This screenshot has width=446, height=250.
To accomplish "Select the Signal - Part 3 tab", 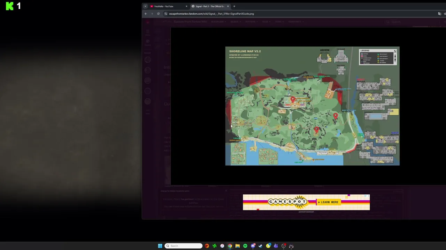I will click(210, 6).
